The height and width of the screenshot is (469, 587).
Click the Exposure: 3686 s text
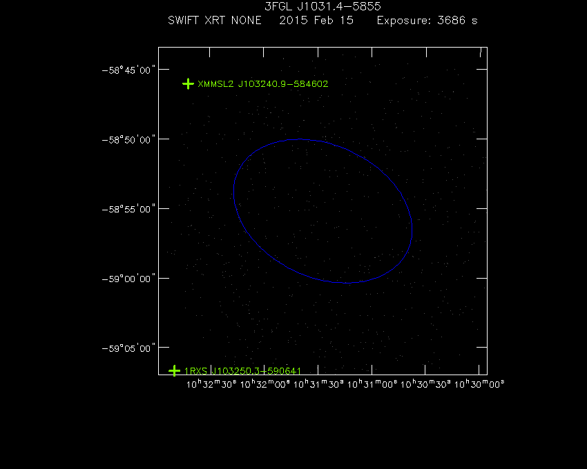427,20
